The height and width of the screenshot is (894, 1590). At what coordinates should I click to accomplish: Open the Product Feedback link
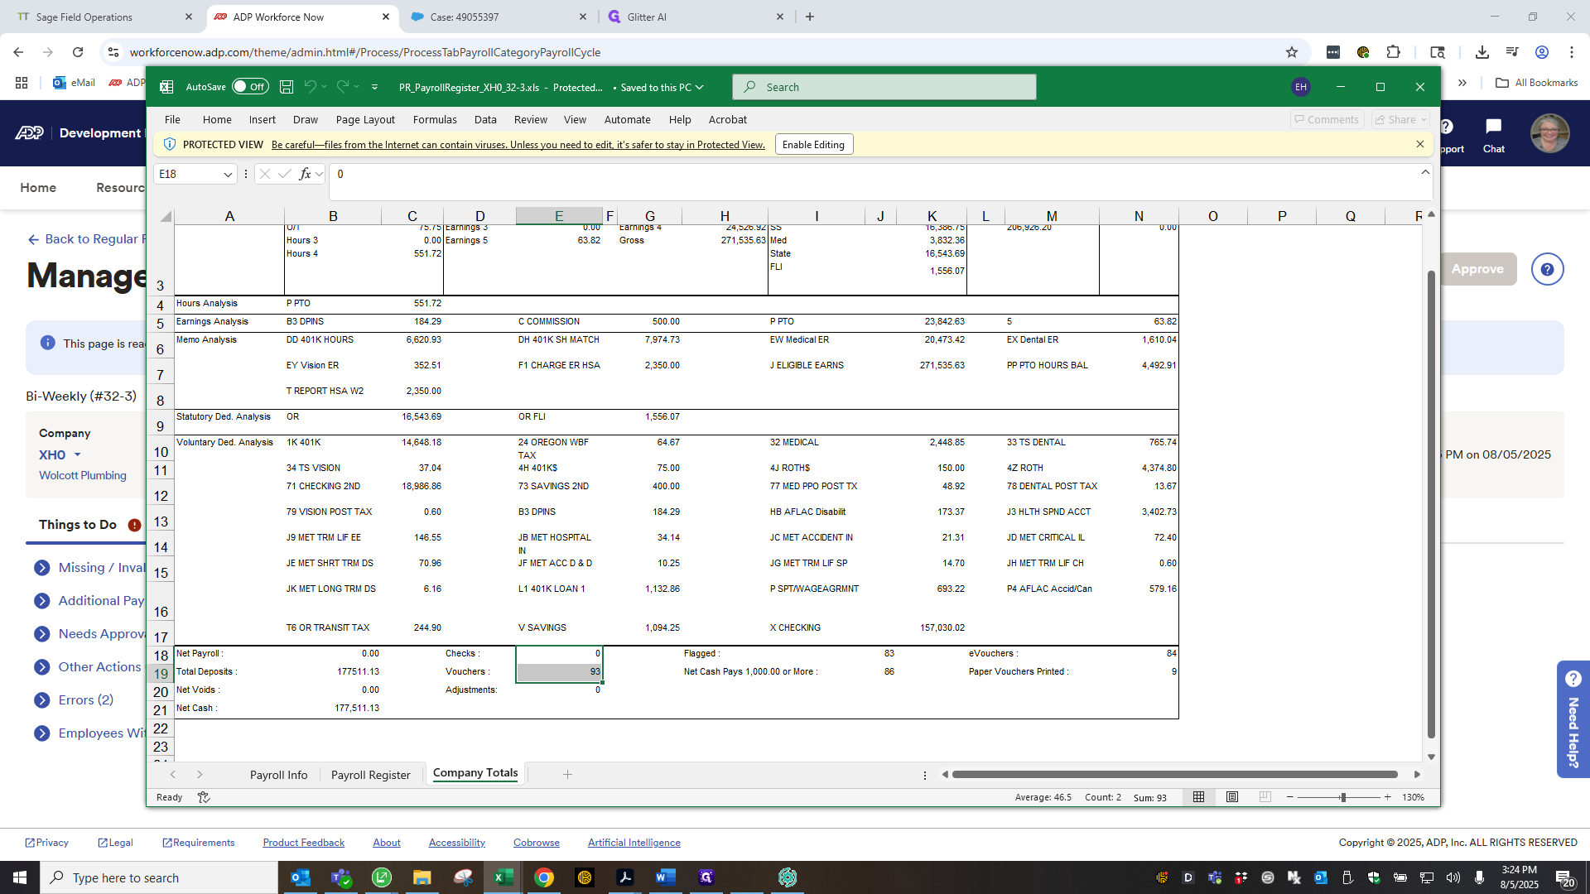(303, 843)
